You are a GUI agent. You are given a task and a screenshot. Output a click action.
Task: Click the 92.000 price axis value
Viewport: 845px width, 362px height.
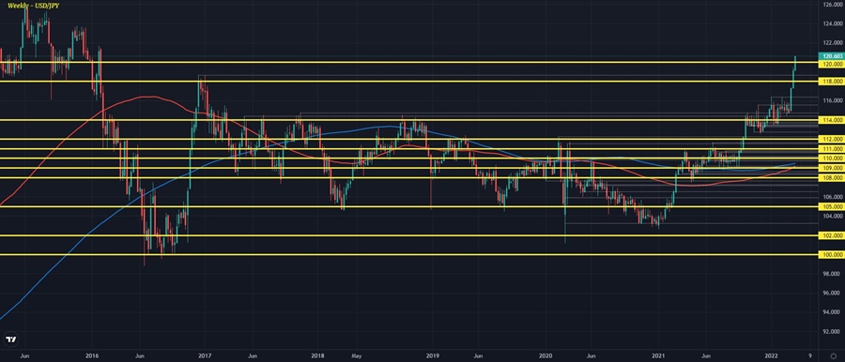(831, 332)
